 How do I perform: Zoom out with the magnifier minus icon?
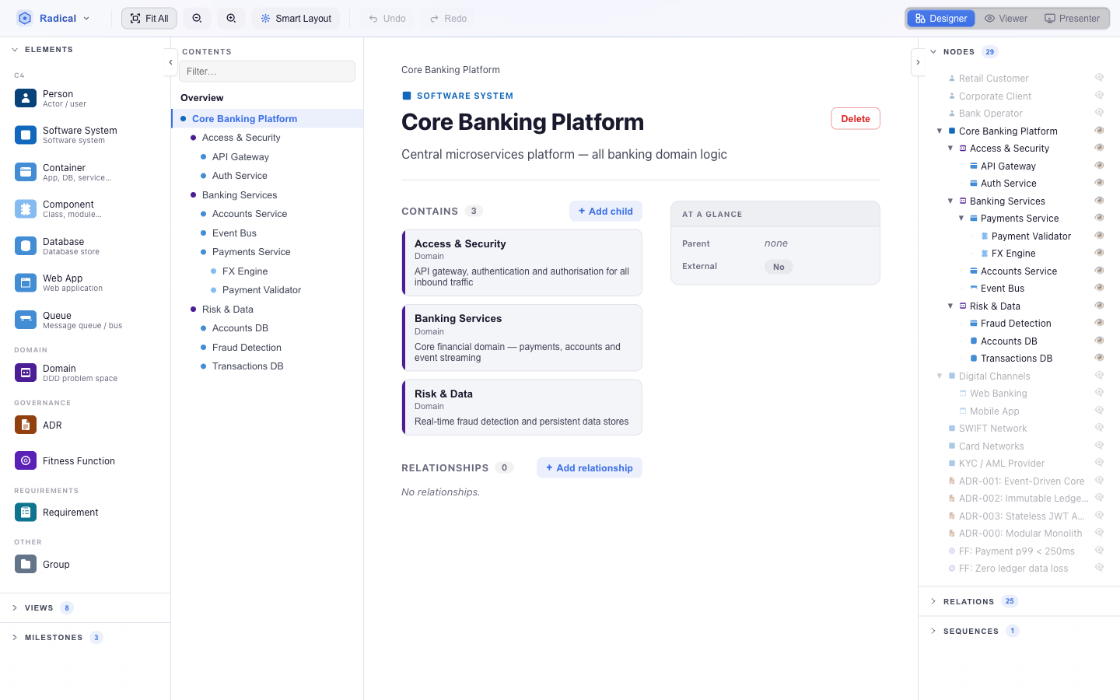[197, 19]
